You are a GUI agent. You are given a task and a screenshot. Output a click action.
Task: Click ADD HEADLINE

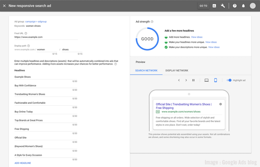click(23, 163)
